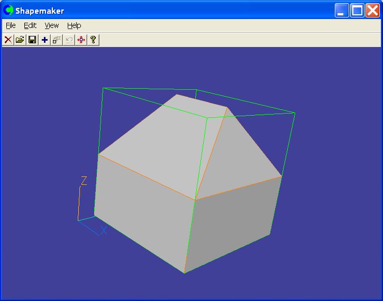Click the grayed-out undo arrow icon
The image size is (383, 301).
[x=69, y=40]
